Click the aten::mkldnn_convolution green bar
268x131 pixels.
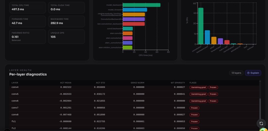pyautogui.click(x=127, y=47)
